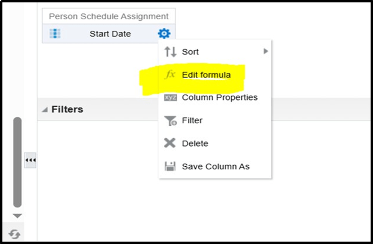Viewport: 373px width, 244px height.
Task: Click the Start Date column grid icon
Action: (55, 33)
